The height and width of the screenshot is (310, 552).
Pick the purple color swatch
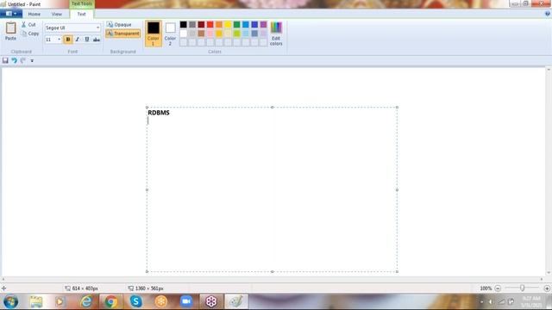click(263, 25)
